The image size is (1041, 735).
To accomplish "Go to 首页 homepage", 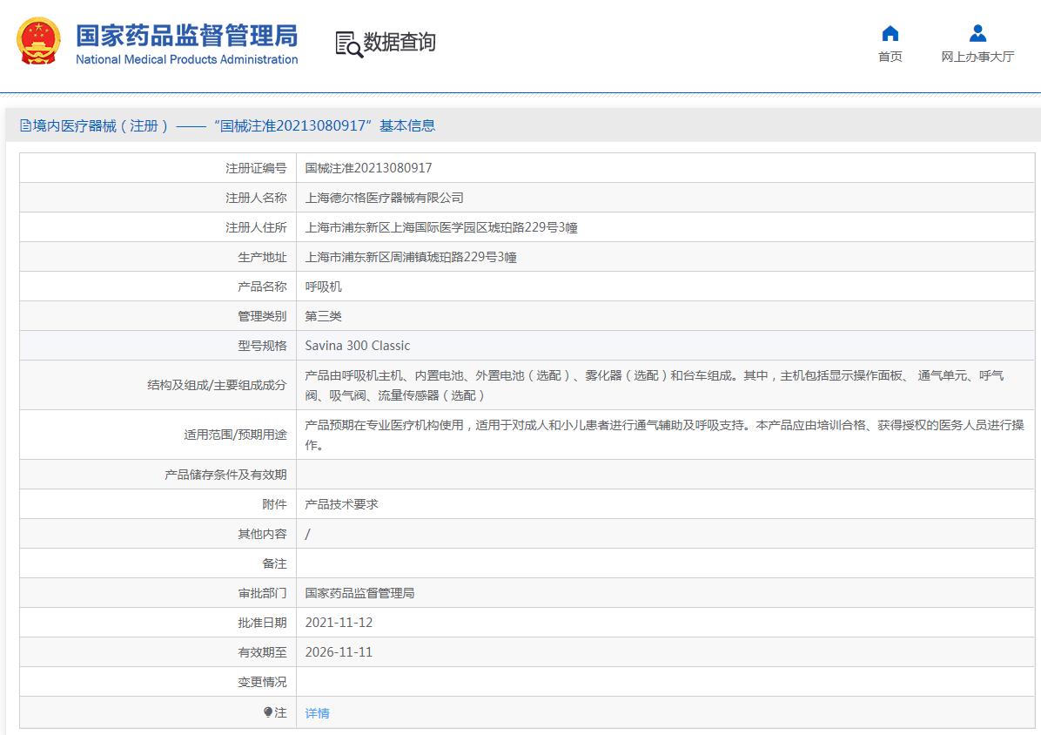I will pos(890,54).
